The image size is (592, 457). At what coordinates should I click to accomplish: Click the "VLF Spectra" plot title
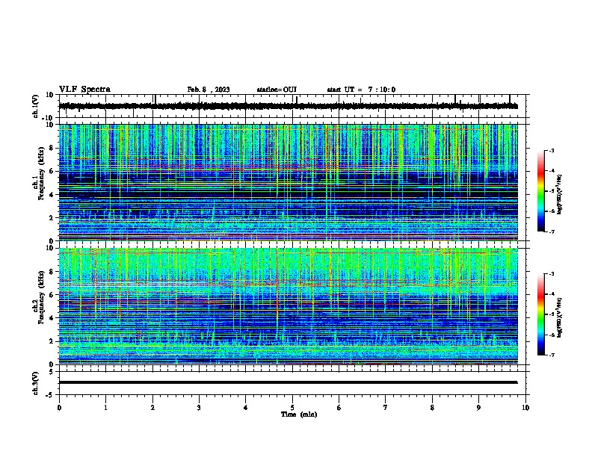coord(84,90)
